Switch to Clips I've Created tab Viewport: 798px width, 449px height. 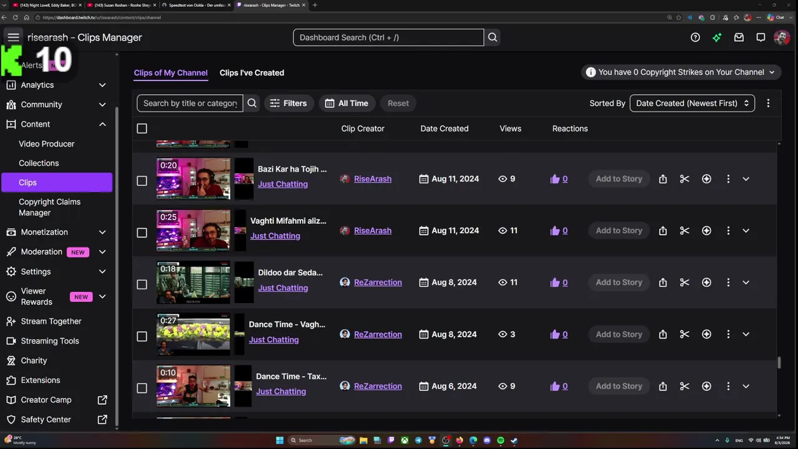[252, 73]
